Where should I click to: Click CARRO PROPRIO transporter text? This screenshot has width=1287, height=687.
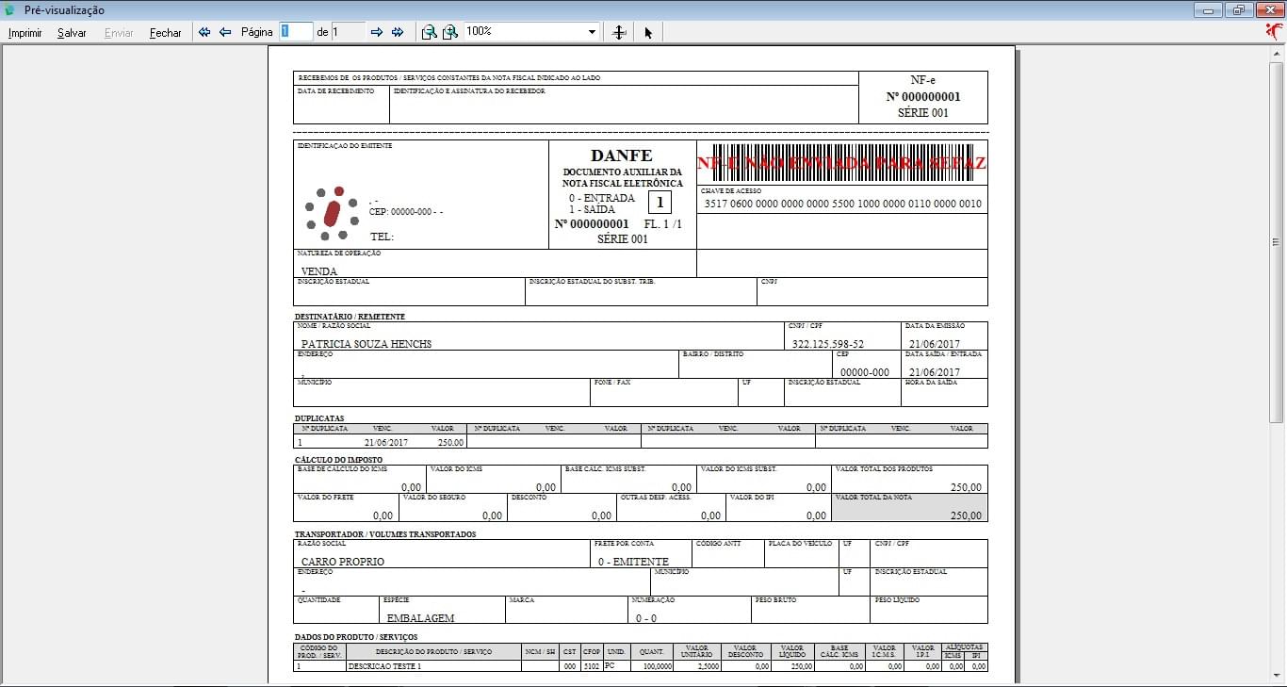tap(343, 562)
